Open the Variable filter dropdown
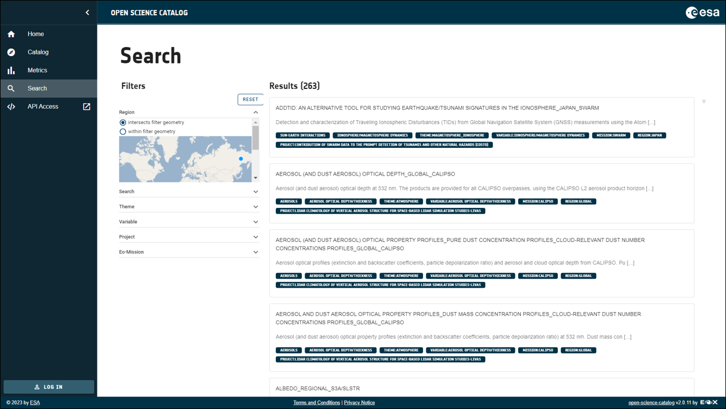 click(x=189, y=221)
